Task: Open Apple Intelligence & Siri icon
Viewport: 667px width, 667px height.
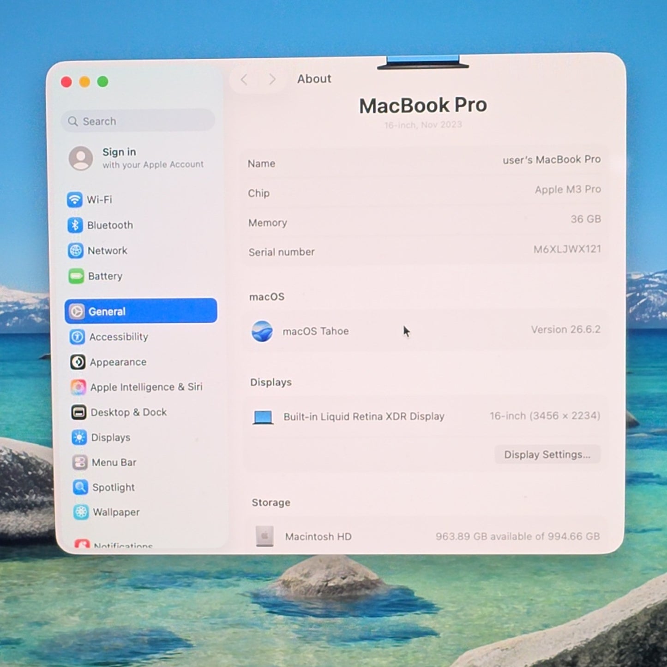Action: tap(78, 387)
